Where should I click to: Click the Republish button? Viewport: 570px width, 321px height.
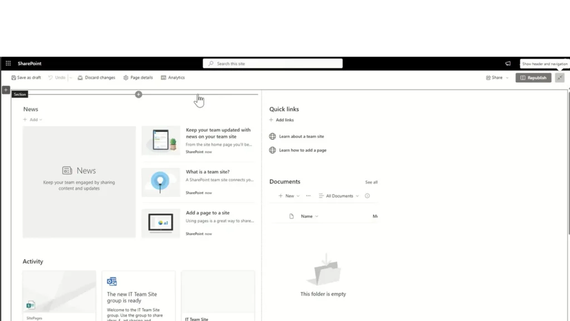(533, 77)
